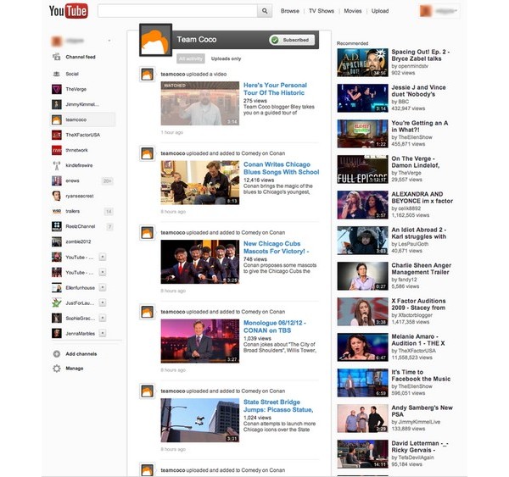Expand dropdown next to JennaMarbles
The height and width of the screenshot is (477, 509).
(x=103, y=333)
